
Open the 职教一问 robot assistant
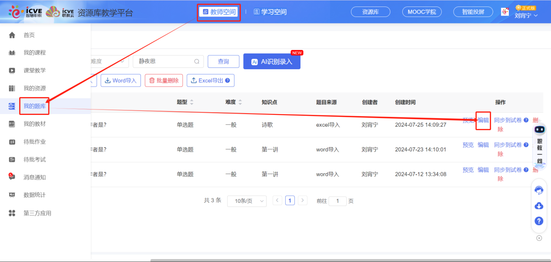coord(539,131)
